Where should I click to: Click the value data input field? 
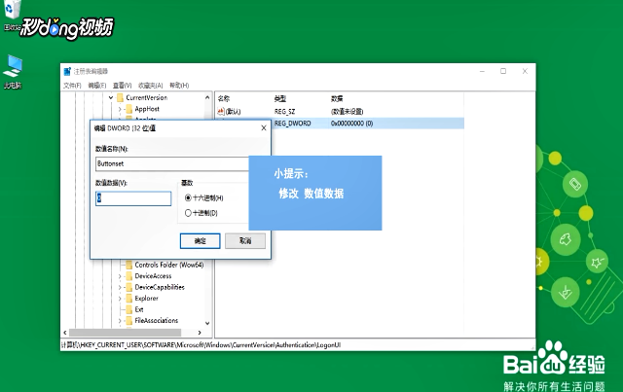point(133,198)
